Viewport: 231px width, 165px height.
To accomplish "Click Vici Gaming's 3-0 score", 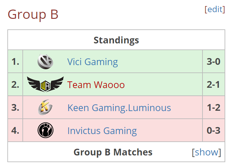I will (x=213, y=61).
